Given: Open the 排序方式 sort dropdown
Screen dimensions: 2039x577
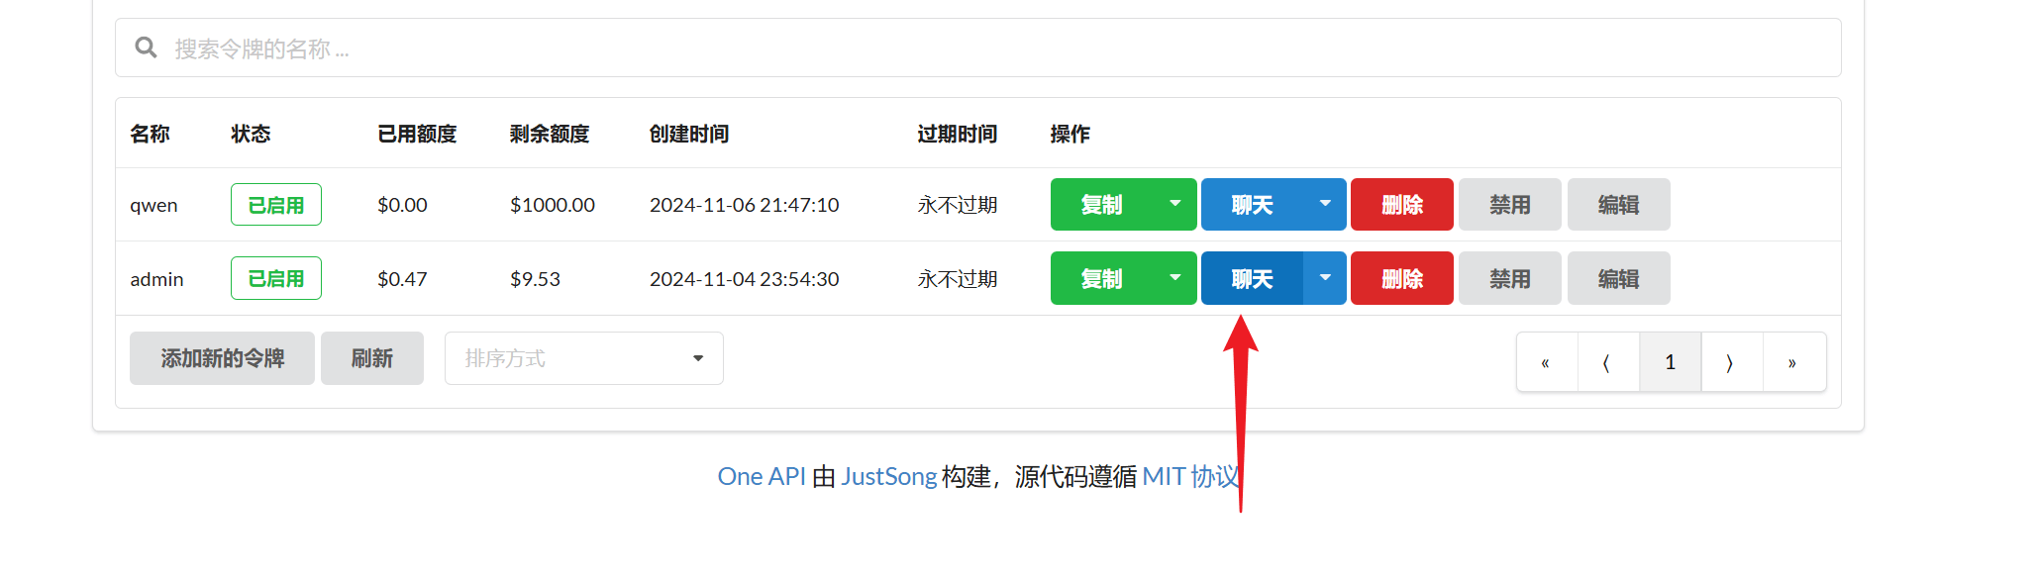Looking at the screenshot, I should (583, 358).
